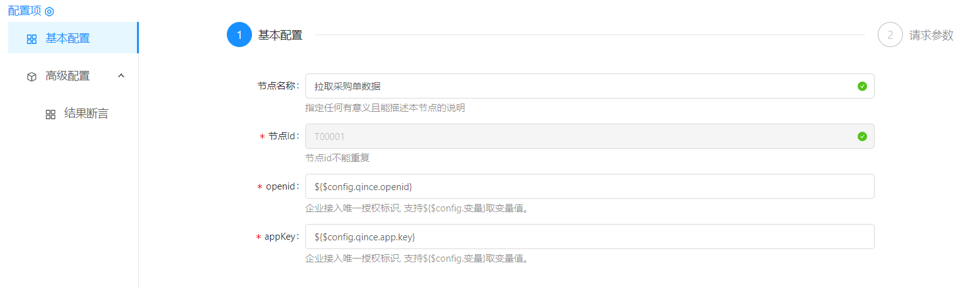Focus the appKey input field
Viewport: 972px width, 288px height.
589,237
